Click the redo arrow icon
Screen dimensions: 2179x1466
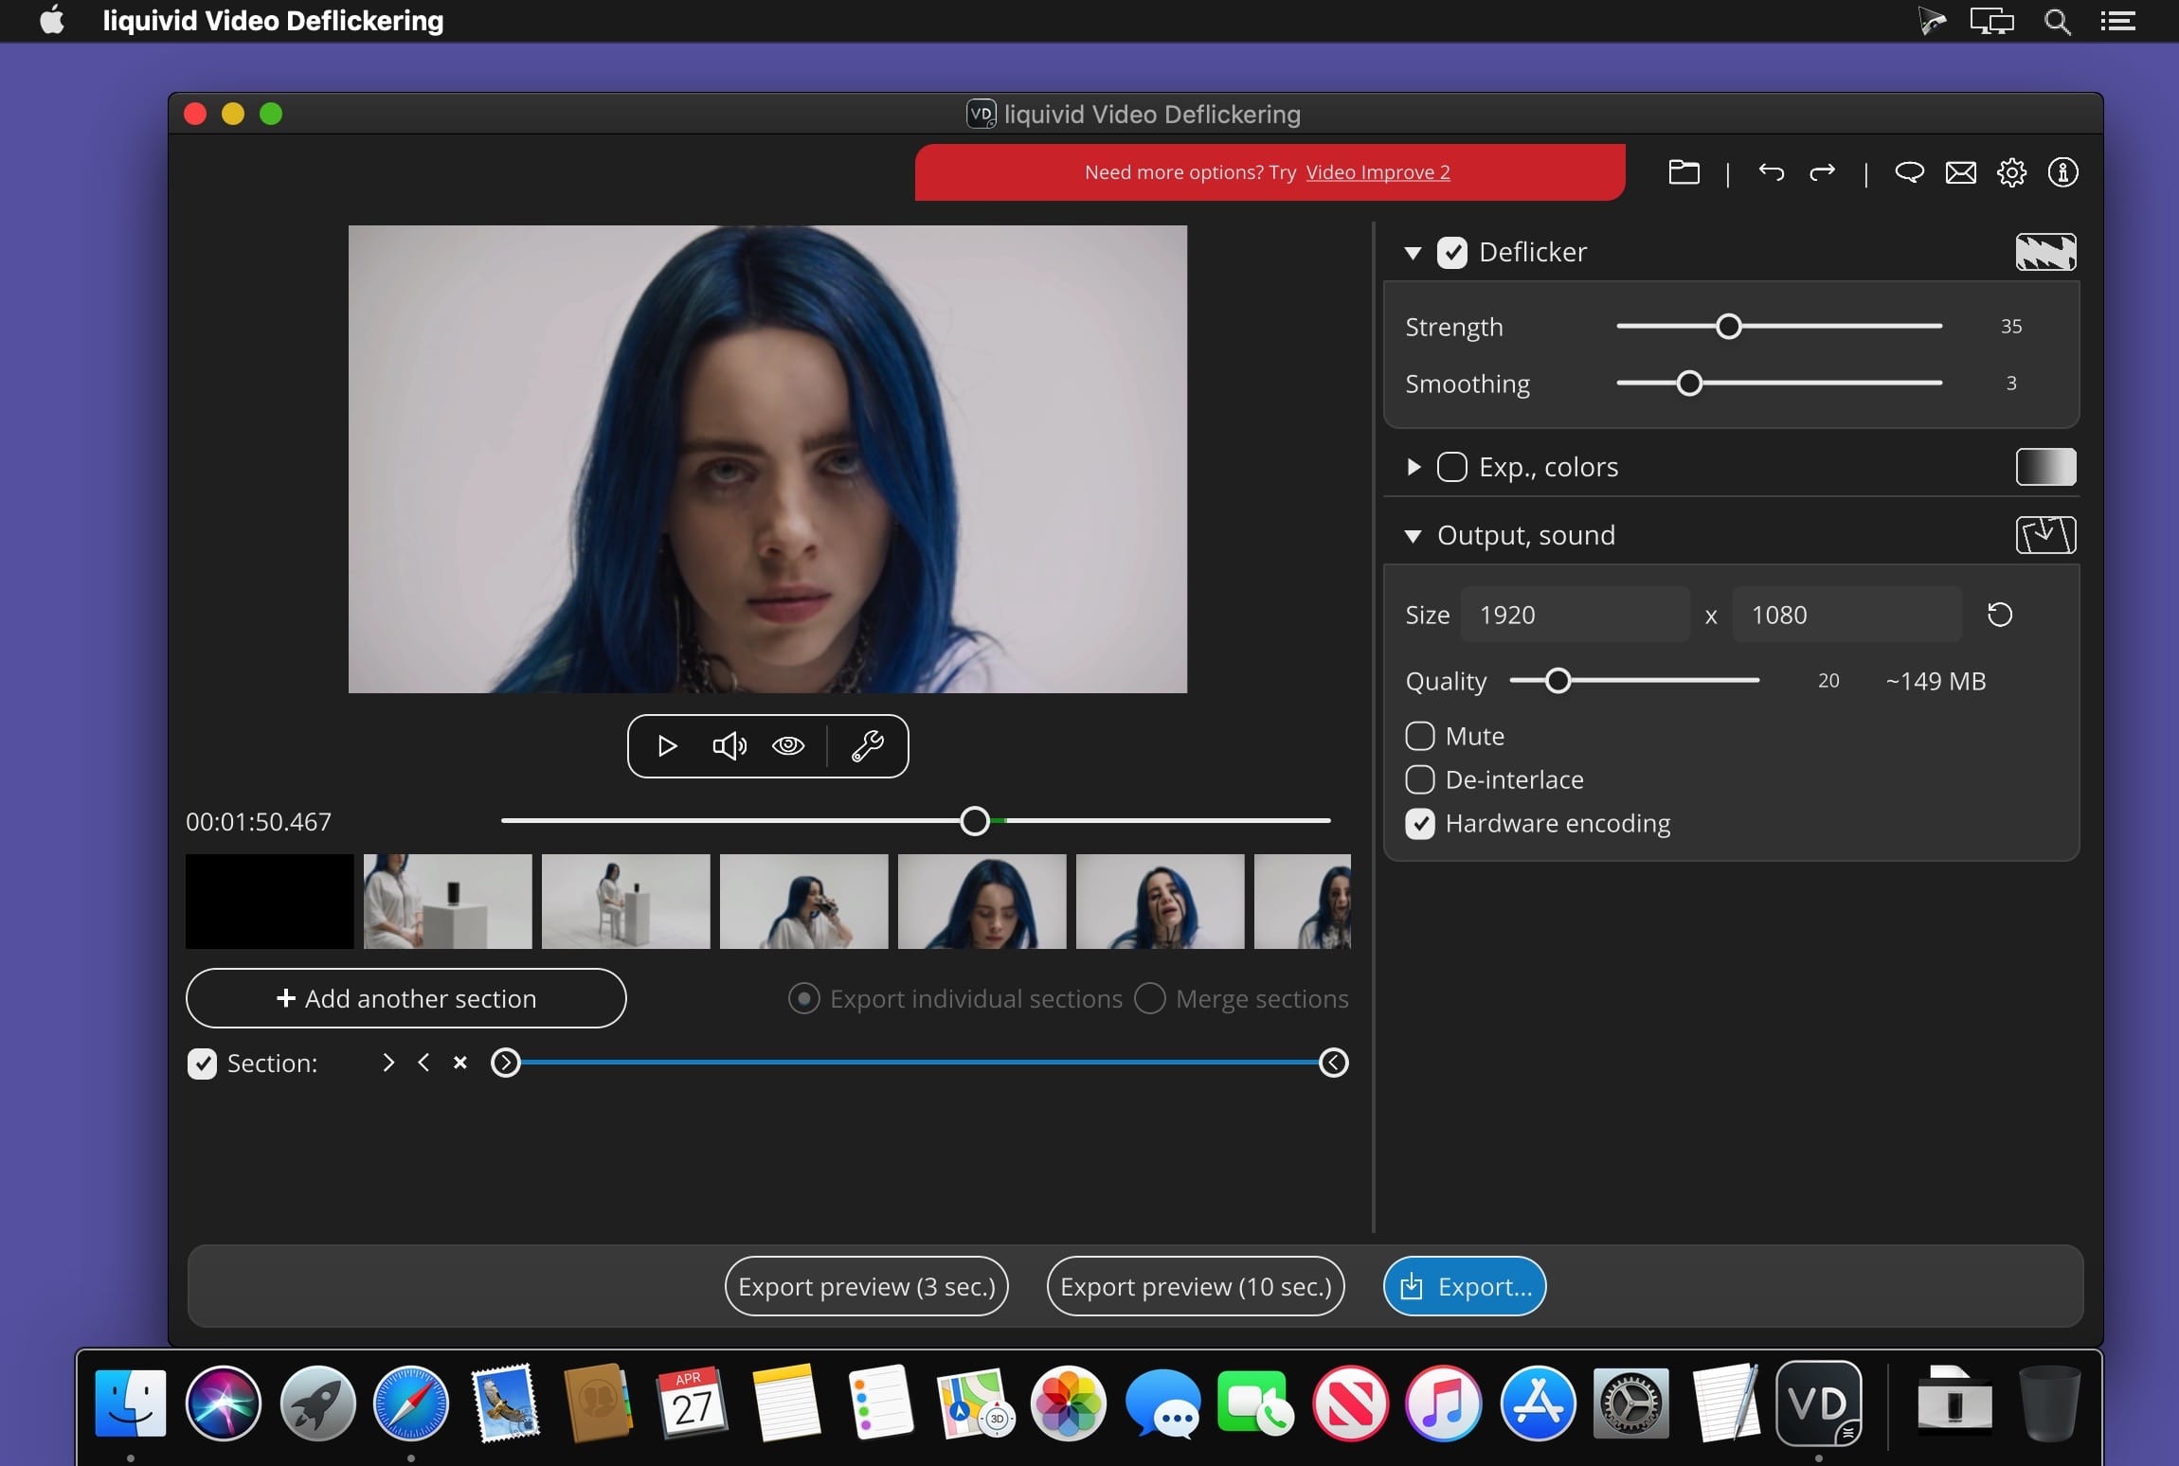(1822, 172)
